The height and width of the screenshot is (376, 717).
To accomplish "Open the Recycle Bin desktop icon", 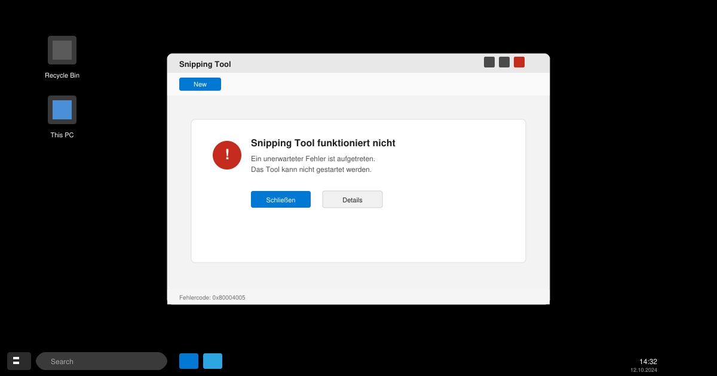I will click(62, 50).
